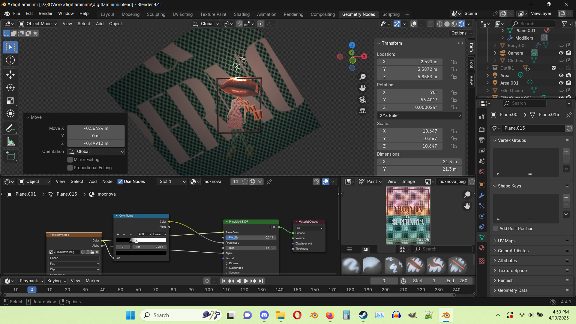Click the Color Ramp gradient bar
The image size is (576, 324).
(141, 240)
